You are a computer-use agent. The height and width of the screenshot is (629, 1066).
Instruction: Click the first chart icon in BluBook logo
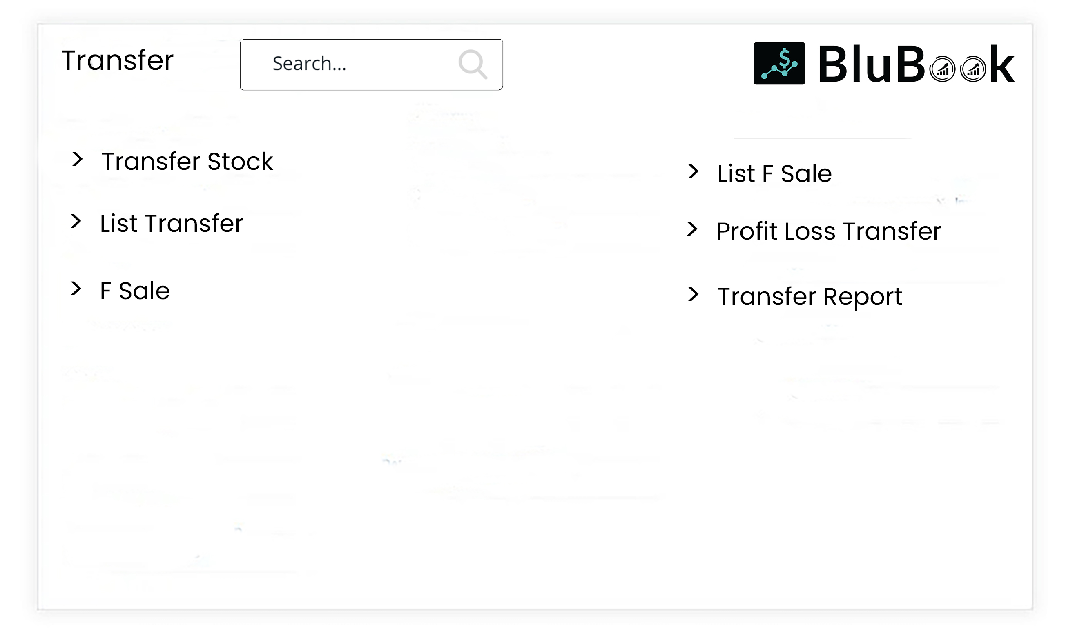point(942,69)
